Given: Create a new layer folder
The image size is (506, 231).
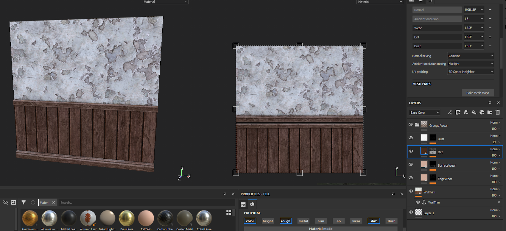Looking at the screenshot, I should click(x=490, y=112).
